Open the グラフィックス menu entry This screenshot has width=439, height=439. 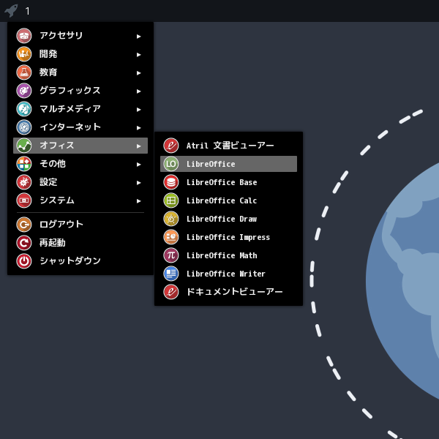point(80,91)
